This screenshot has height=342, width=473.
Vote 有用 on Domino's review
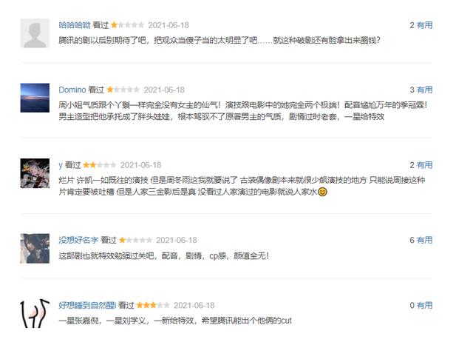point(424,90)
